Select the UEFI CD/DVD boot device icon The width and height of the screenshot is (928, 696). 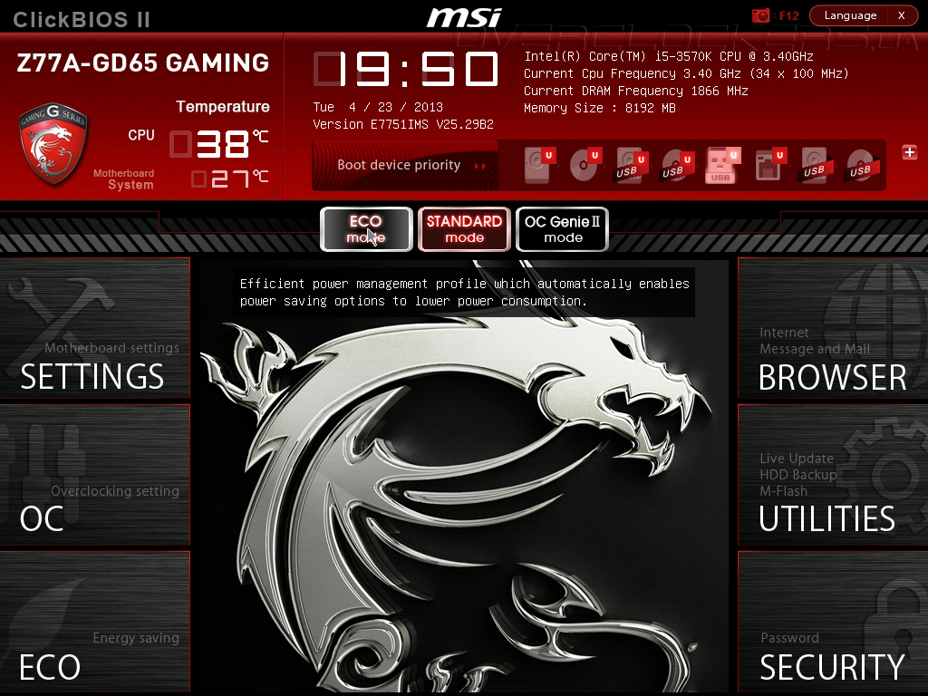585,165
